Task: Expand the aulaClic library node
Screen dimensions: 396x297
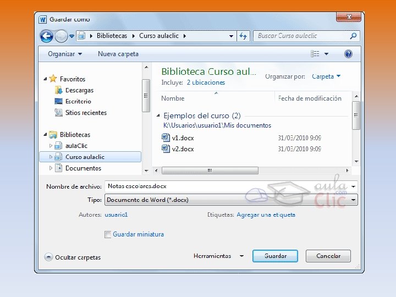Action: click(x=51, y=146)
